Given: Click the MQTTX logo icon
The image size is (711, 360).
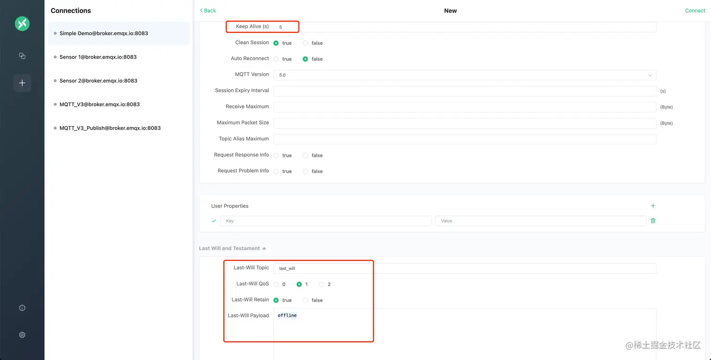Looking at the screenshot, I should [22, 23].
